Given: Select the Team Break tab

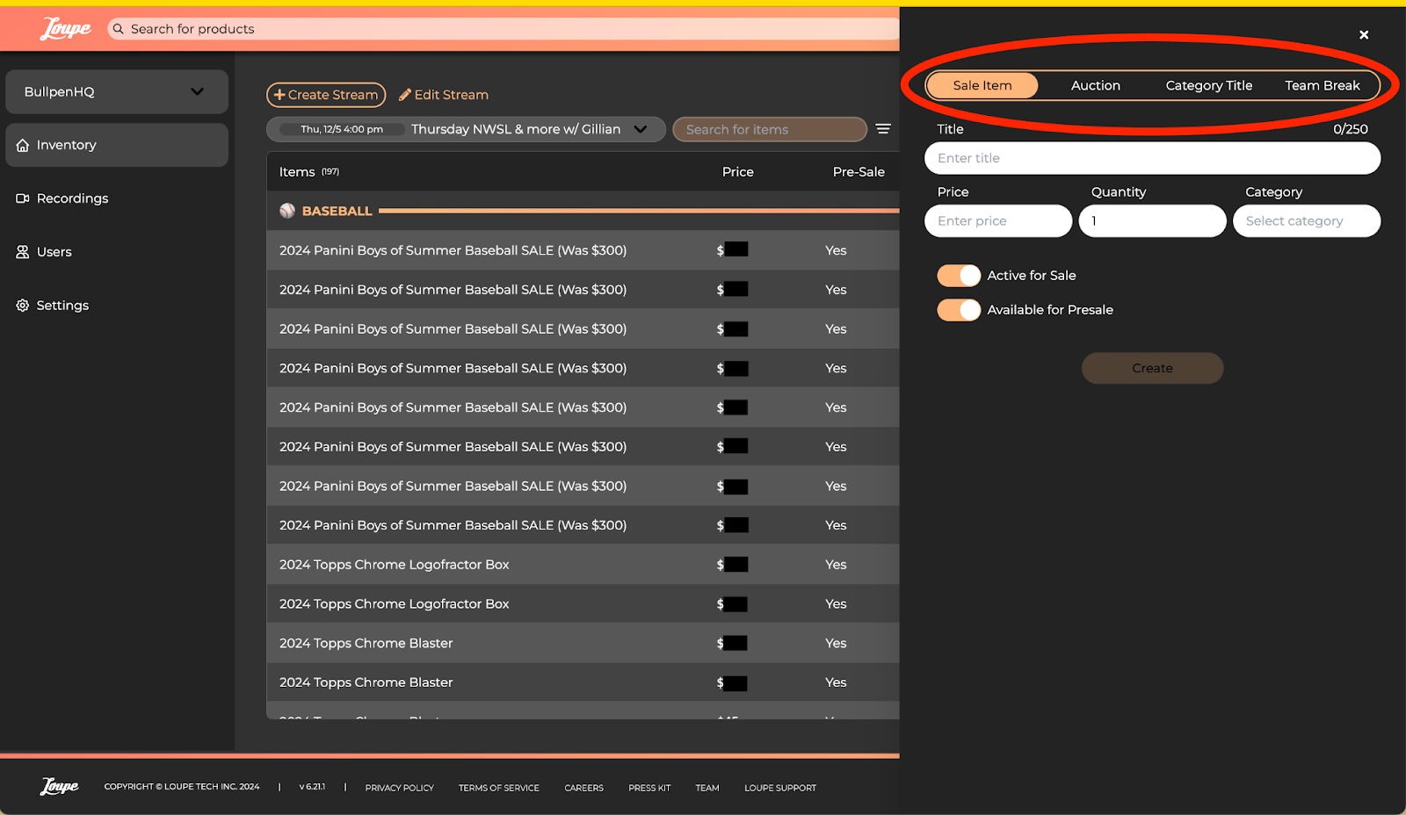Looking at the screenshot, I should click(x=1322, y=85).
